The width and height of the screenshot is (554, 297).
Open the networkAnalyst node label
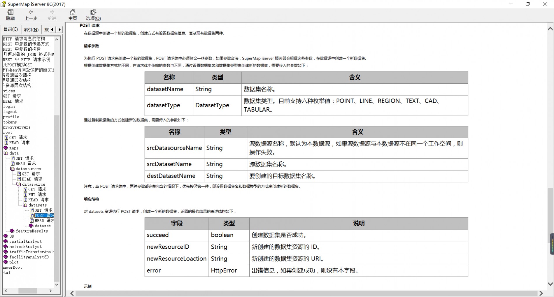coord(25,247)
